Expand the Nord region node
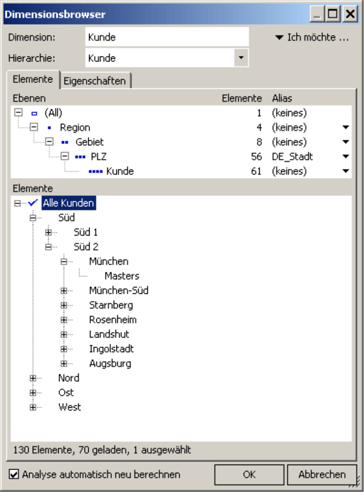364x492 pixels. coord(33,378)
